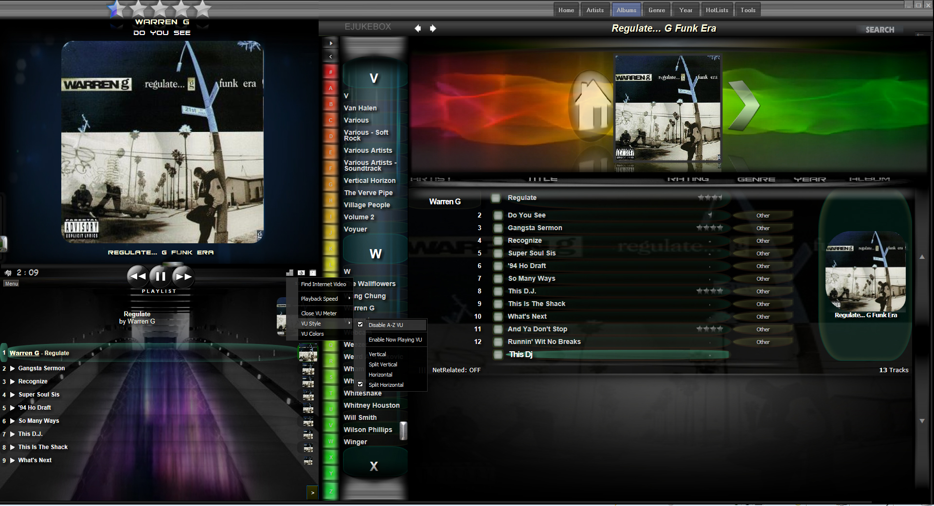Viewport: 934px width, 506px height.
Task: Click the Regulate album art beside the track list
Action: pos(865,272)
